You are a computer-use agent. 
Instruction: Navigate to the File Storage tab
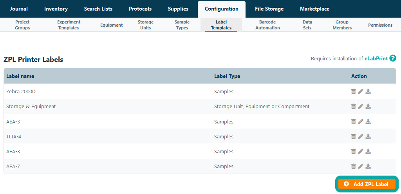269,9
